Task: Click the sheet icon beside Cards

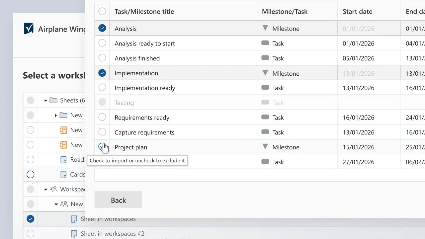Action: pos(63,174)
